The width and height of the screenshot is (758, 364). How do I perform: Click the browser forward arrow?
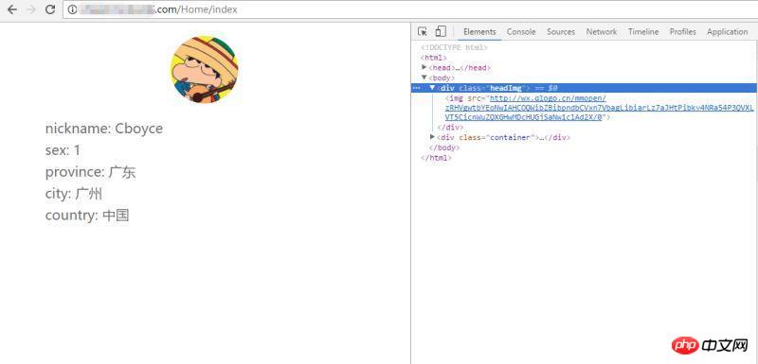31,9
